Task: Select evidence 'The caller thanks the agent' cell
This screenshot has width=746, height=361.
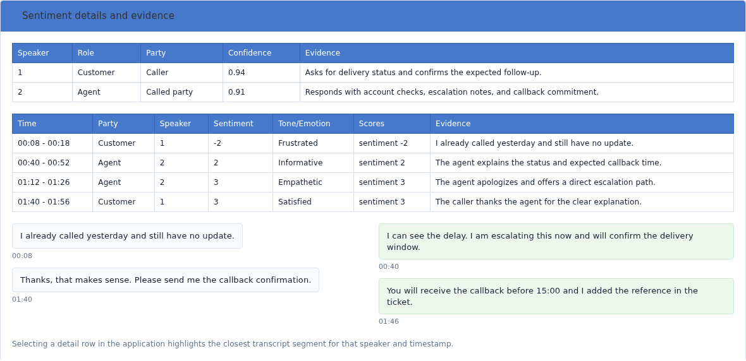Action: pos(582,202)
